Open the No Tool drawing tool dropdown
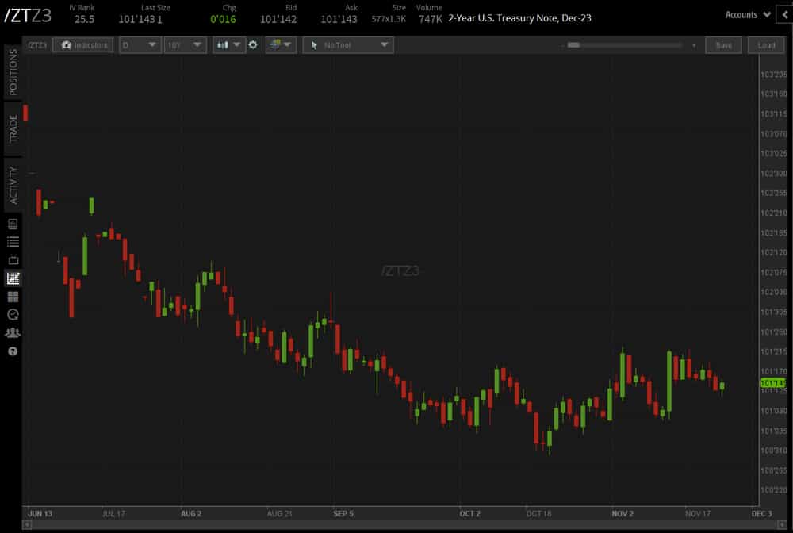793x533 pixels. [x=348, y=45]
